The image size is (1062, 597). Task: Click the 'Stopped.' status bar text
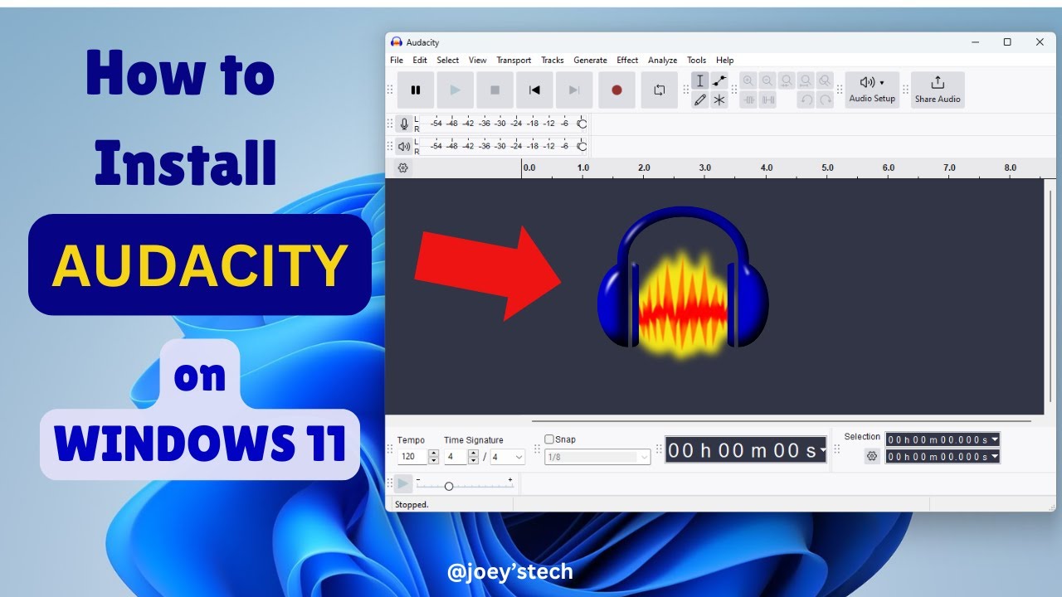(x=412, y=504)
